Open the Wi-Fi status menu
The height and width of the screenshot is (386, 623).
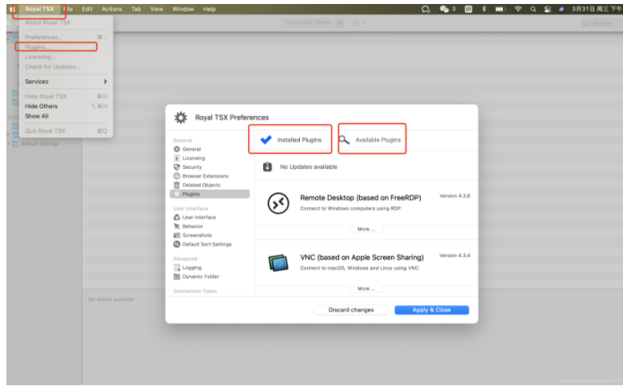(x=518, y=9)
